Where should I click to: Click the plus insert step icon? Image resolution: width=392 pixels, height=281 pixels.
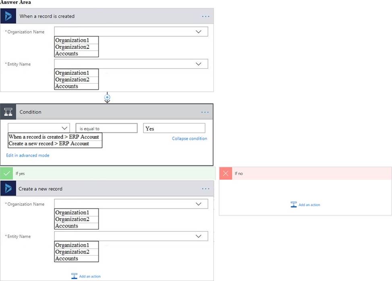(x=107, y=97)
